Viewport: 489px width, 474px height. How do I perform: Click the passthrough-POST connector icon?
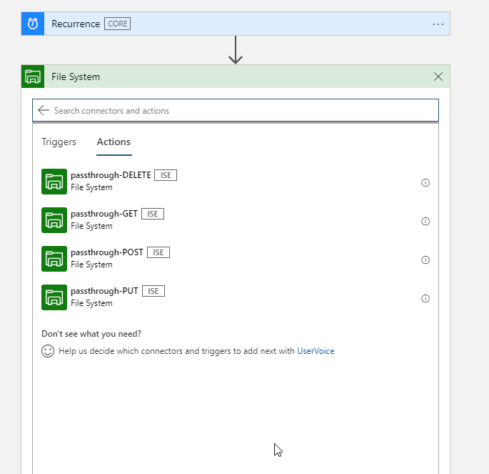point(54,259)
